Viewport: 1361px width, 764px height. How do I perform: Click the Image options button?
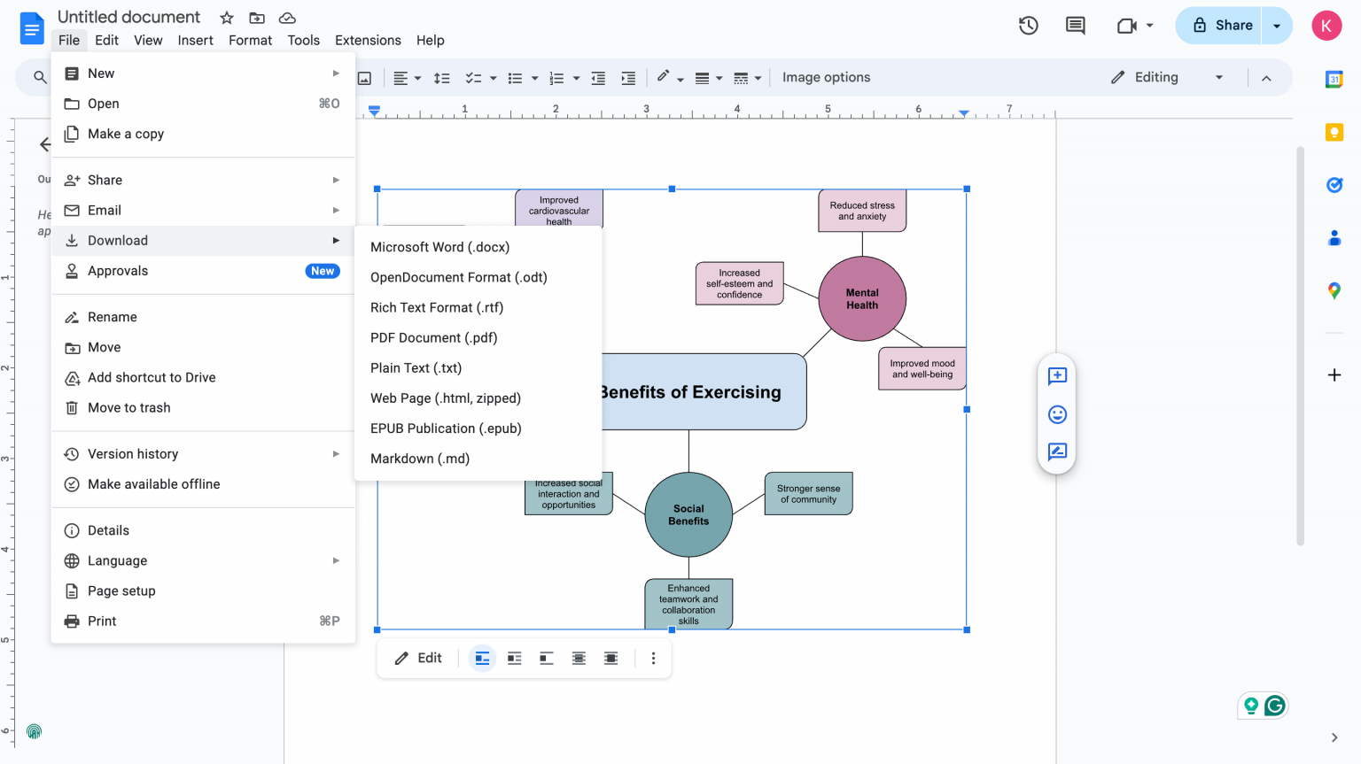tap(826, 77)
